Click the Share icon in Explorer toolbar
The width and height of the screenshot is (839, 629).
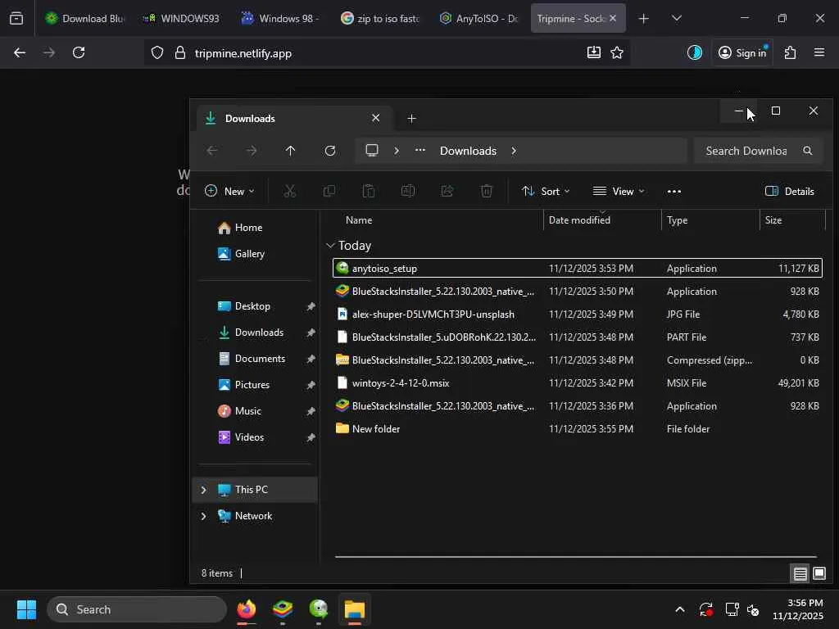coord(447,191)
